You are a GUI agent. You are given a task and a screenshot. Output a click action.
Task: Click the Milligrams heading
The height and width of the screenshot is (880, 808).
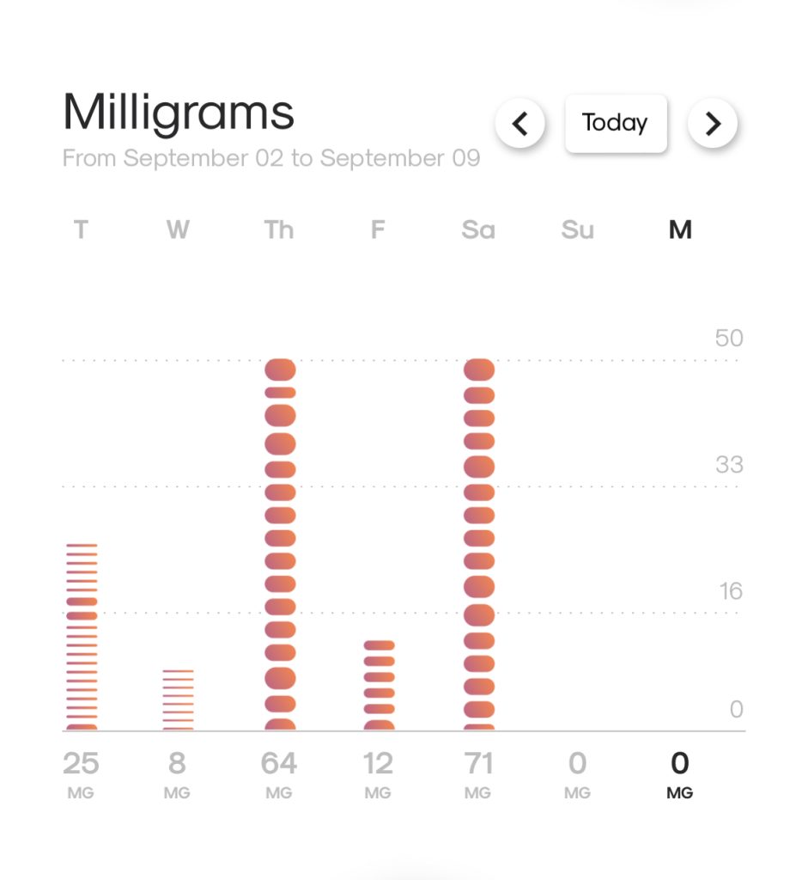pos(179,112)
